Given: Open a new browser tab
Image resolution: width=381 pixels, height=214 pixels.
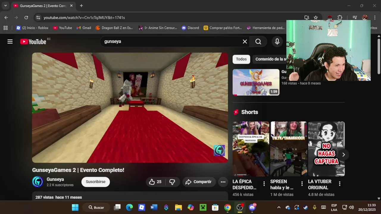Looking at the screenshot, I should (81, 6).
